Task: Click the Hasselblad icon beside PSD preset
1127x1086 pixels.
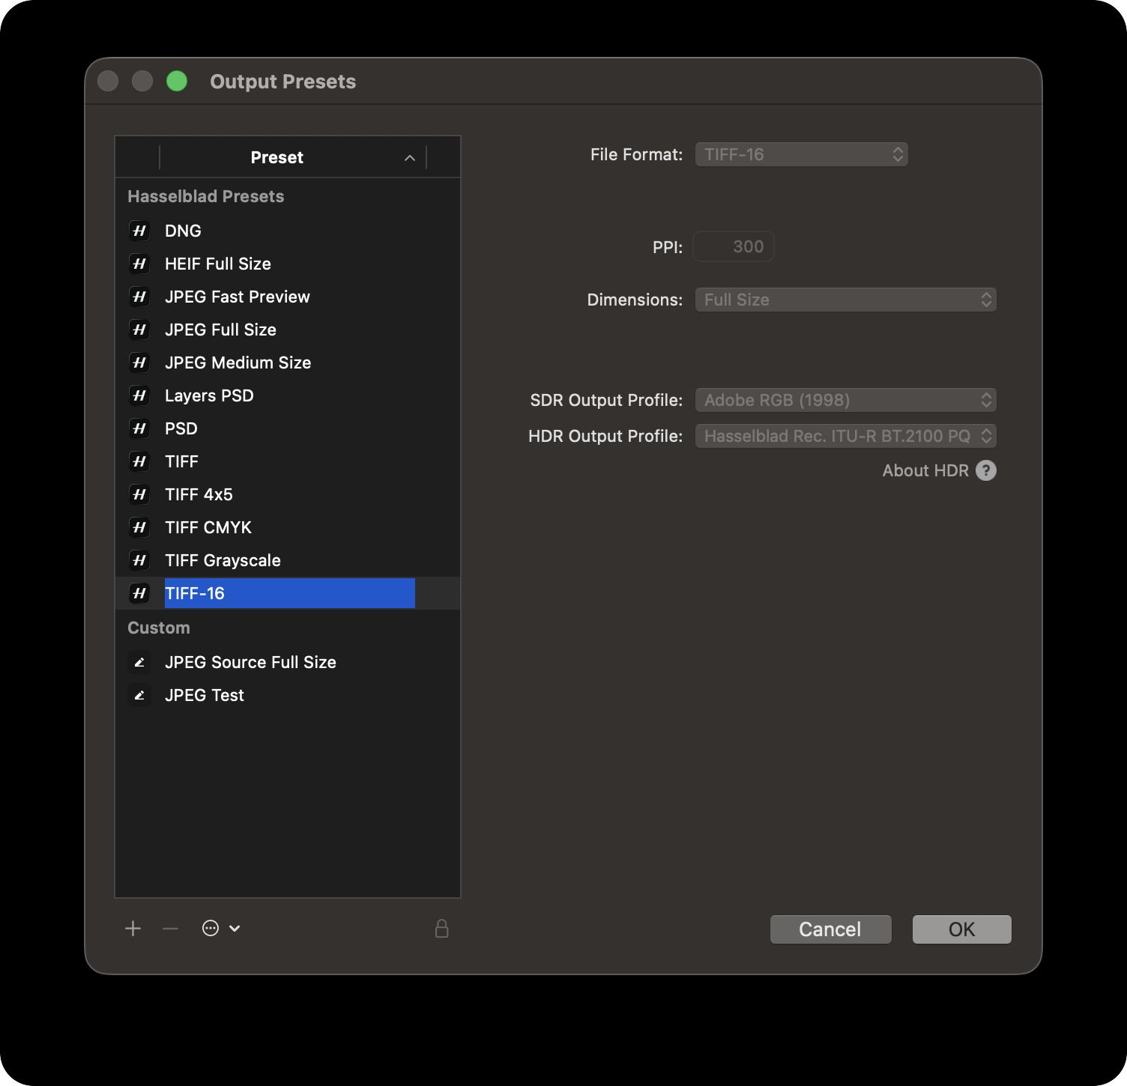Action: pos(139,428)
